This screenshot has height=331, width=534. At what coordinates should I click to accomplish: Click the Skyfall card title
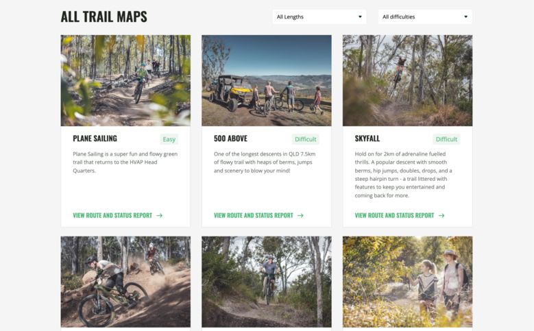click(x=367, y=138)
